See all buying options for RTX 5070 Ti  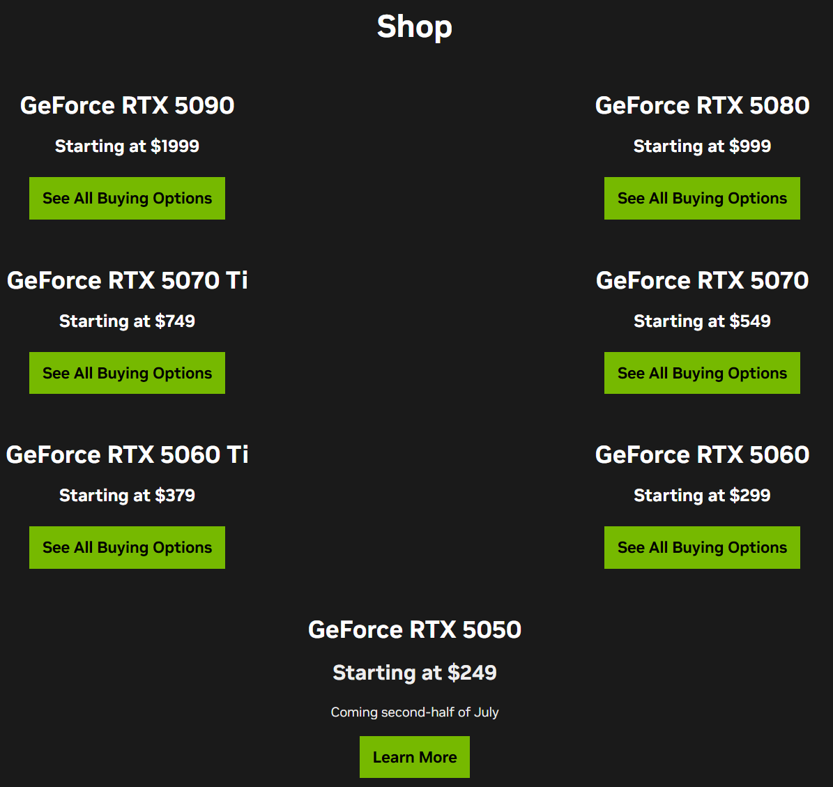click(x=127, y=373)
